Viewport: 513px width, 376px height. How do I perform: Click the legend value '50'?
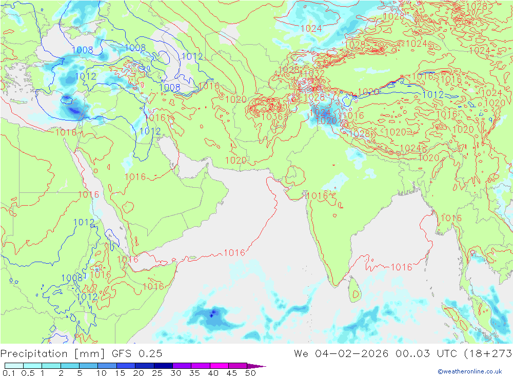coord(250,373)
